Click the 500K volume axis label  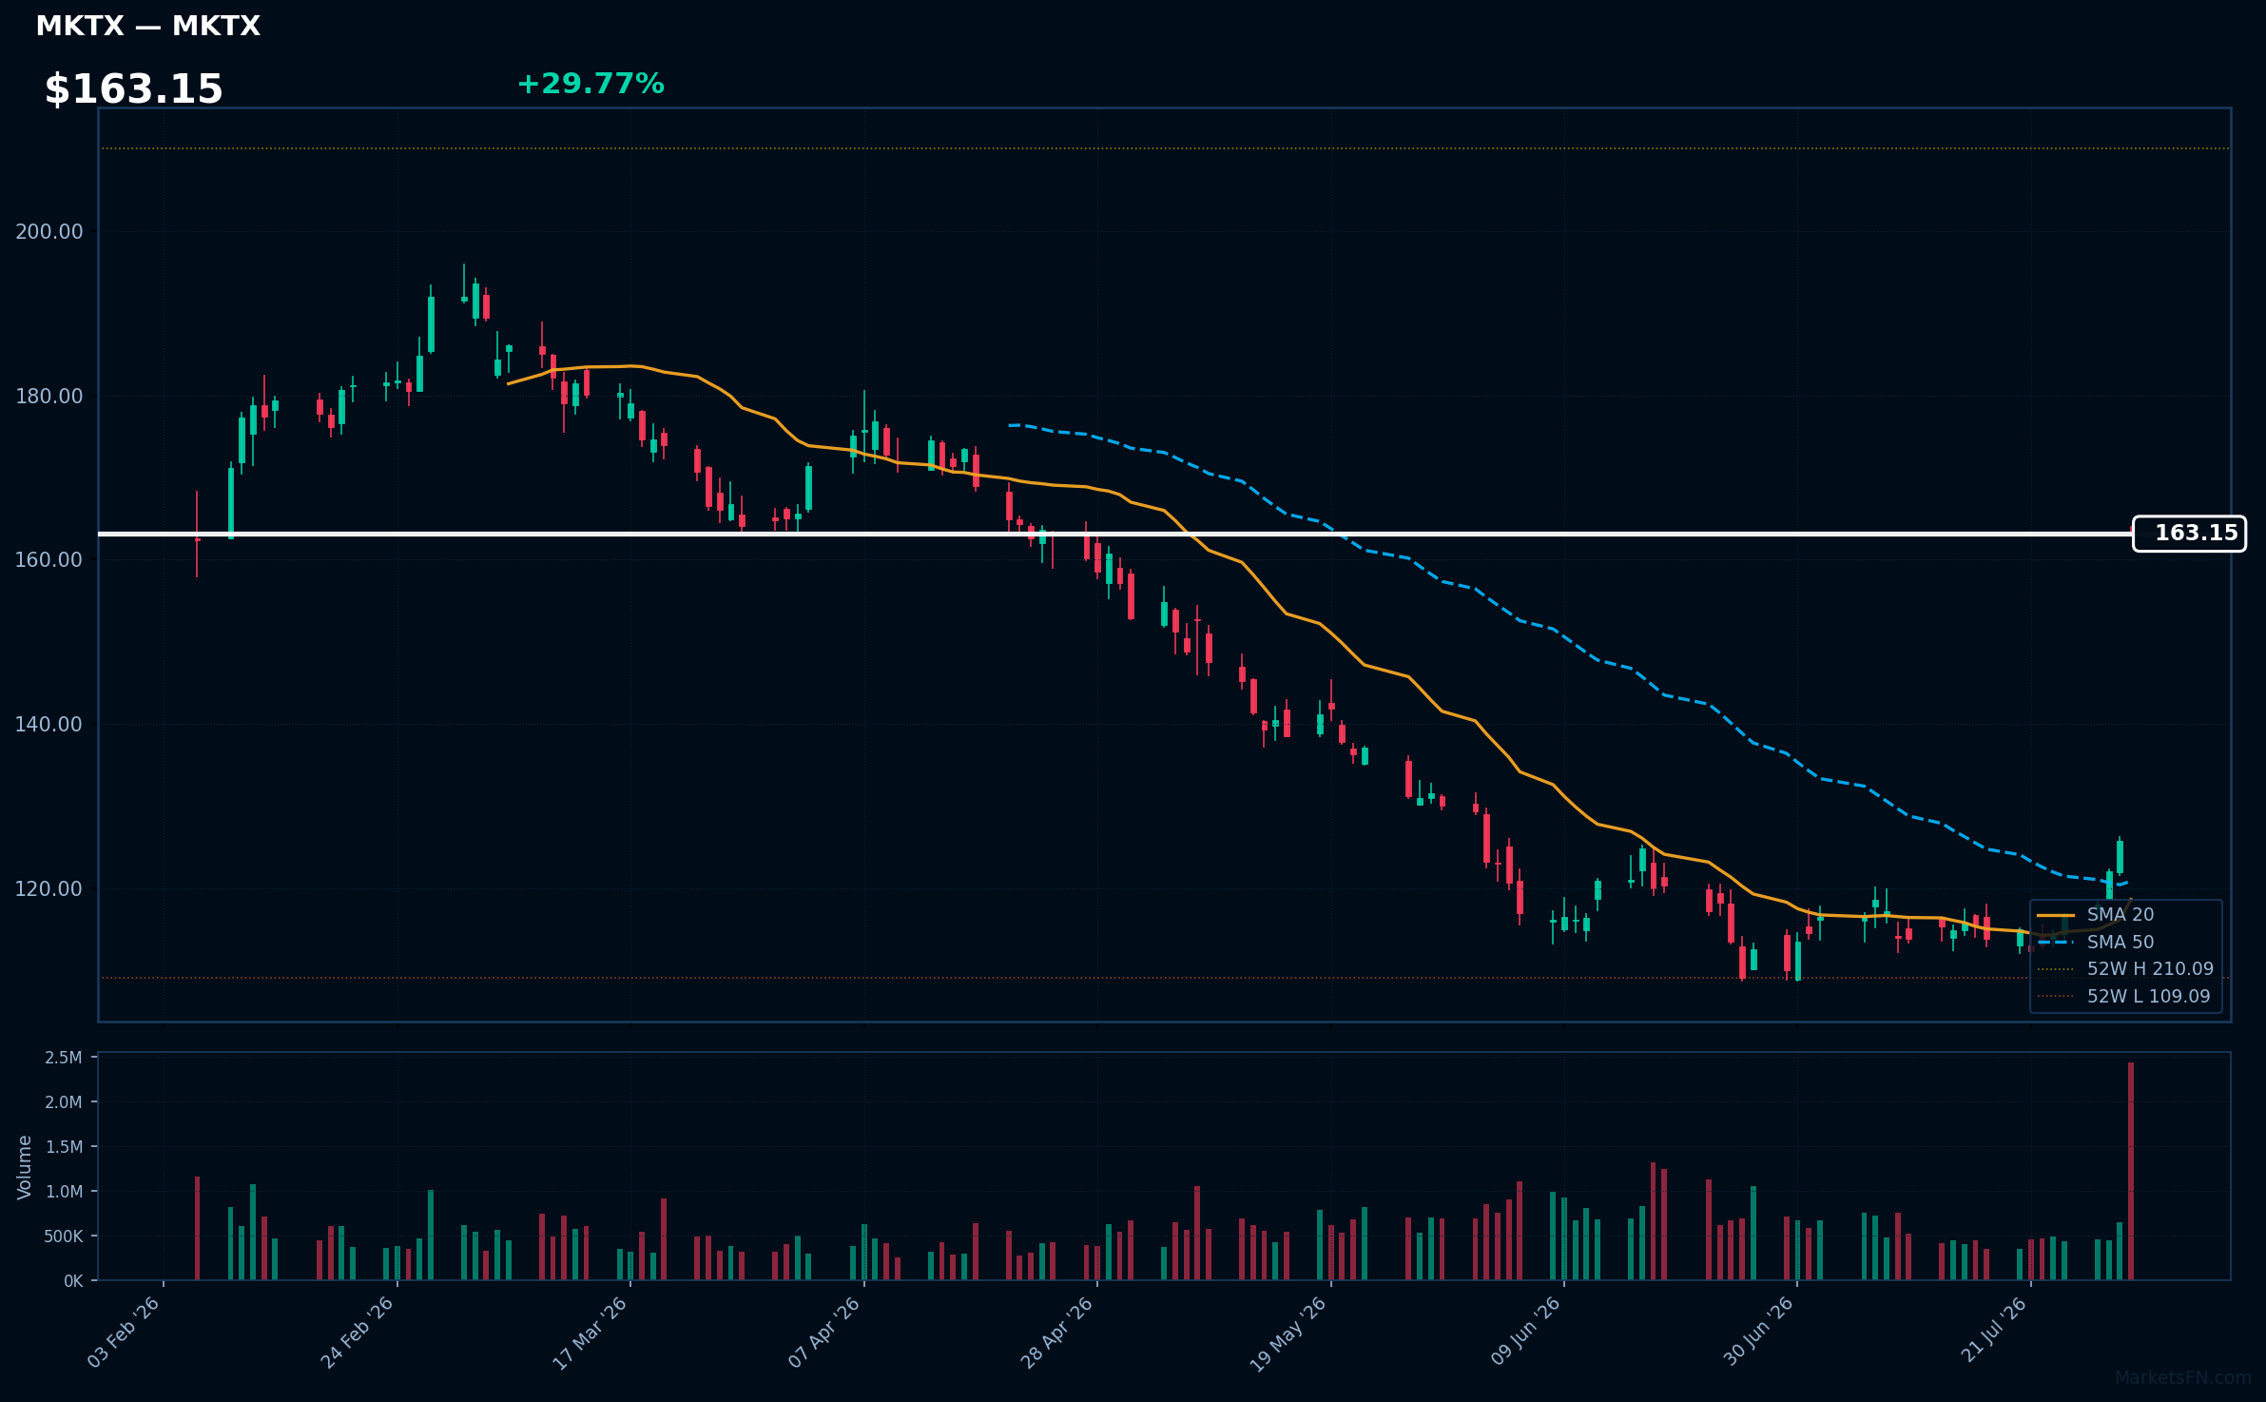click(x=64, y=1236)
